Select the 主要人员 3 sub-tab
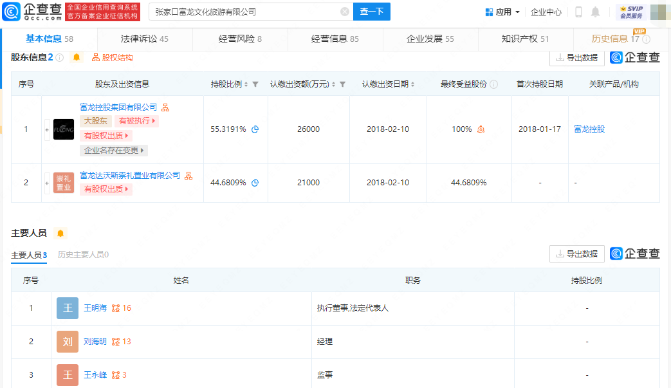The image size is (671, 388). [x=29, y=255]
